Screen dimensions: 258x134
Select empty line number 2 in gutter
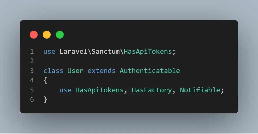(32, 61)
